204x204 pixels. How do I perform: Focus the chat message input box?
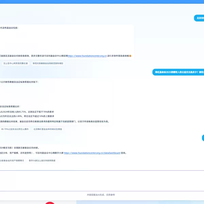point(102,181)
